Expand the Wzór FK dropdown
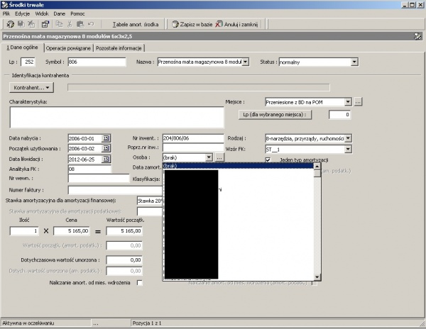 348,149
